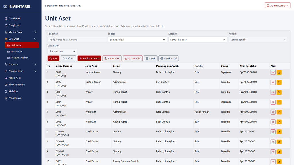
Task: View details of unit C004
Action: coord(273,102)
